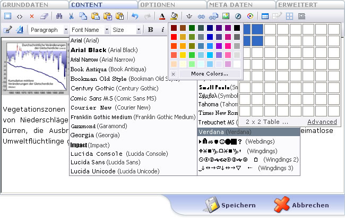Click the chain link with page icon
The height and width of the screenshot is (218, 345).
tap(214, 16)
